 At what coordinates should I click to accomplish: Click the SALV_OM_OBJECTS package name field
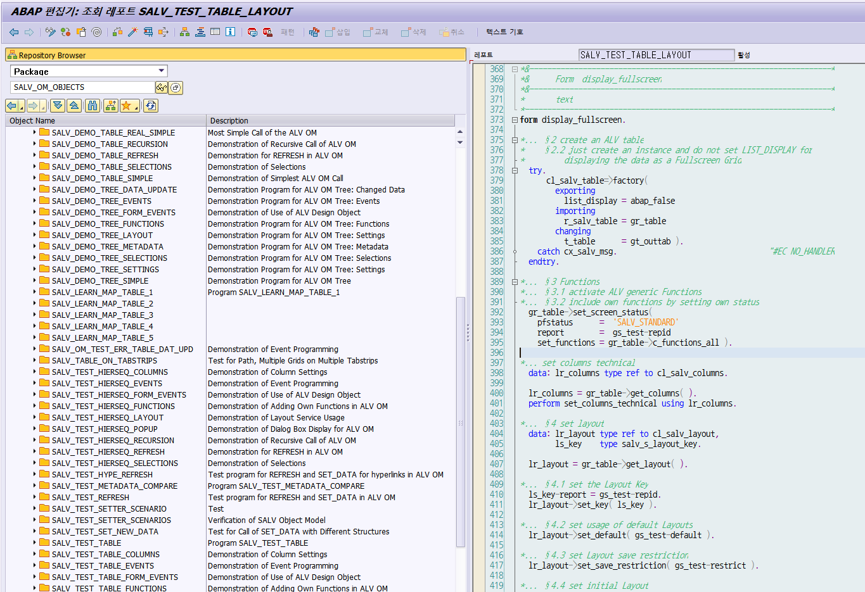82,87
